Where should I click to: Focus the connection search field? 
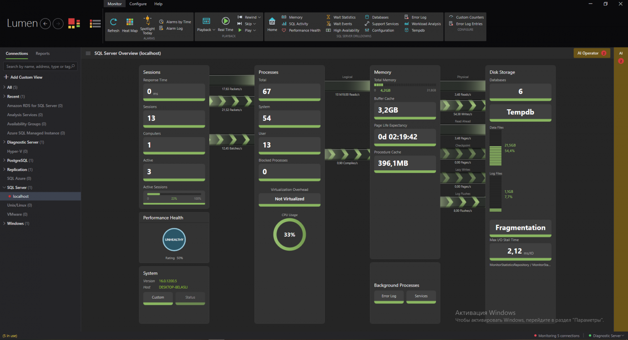coord(40,66)
